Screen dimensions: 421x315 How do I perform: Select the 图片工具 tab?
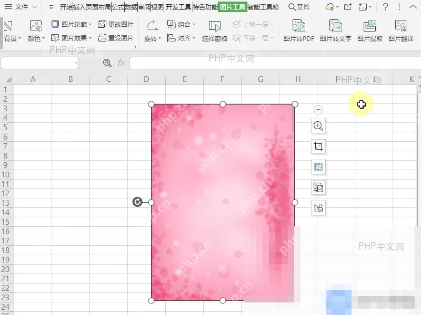(233, 7)
